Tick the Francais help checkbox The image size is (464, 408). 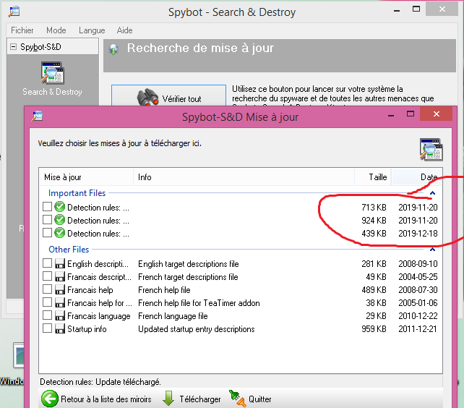click(47, 290)
